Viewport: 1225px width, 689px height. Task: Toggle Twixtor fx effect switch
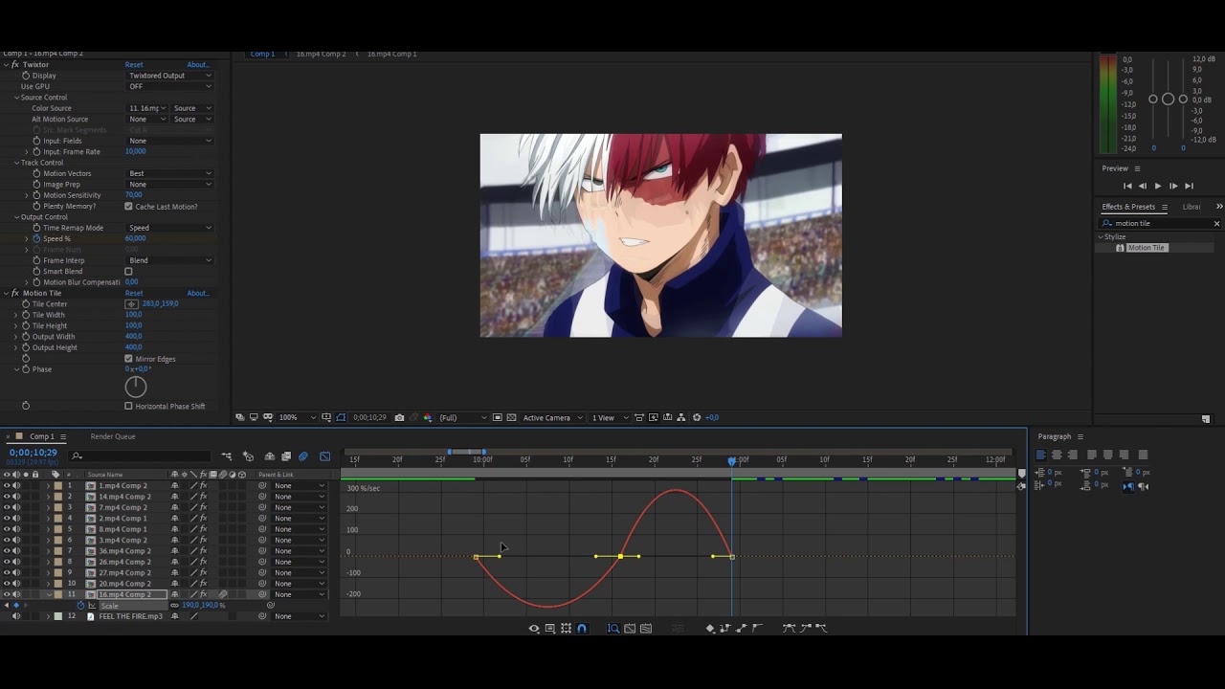pyautogui.click(x=15, y=65)
